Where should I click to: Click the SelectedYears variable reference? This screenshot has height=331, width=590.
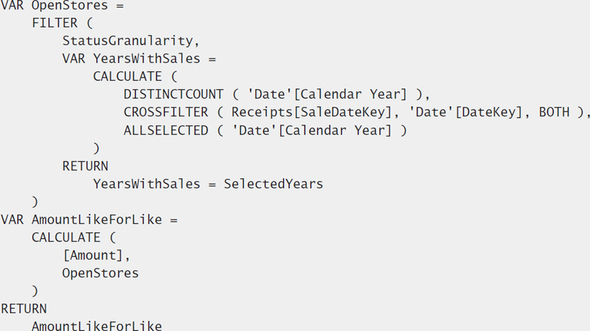click(273, 184)
